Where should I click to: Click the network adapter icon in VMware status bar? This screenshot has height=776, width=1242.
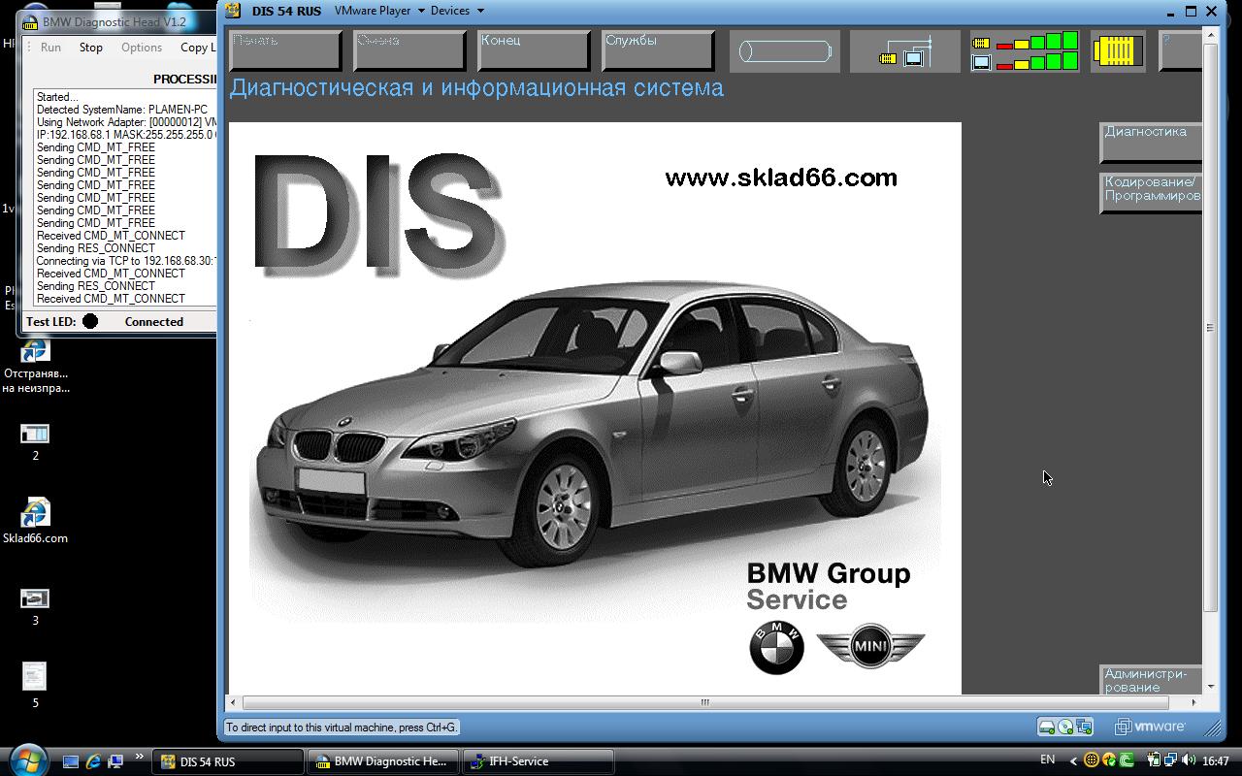pos(1084,727)
